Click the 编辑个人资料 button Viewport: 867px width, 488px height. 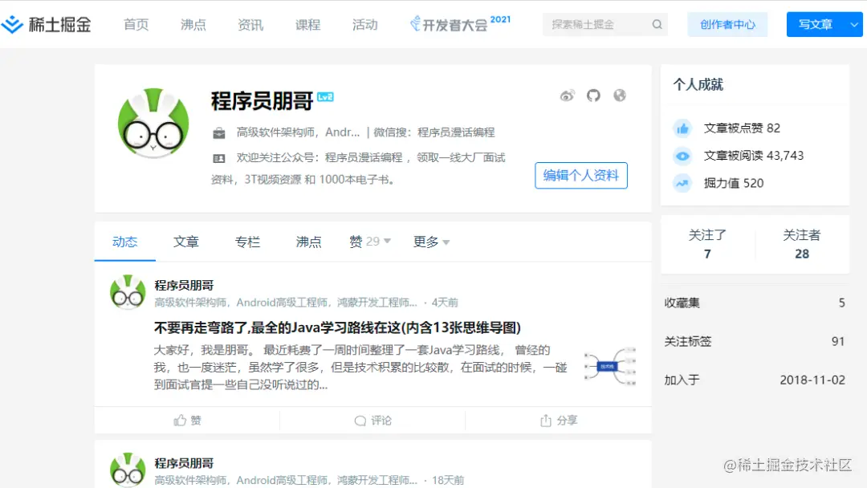pyautogui.click(x=580, y=176)
